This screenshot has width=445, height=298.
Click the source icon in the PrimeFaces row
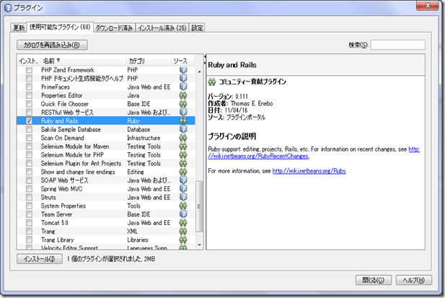pos(183,87)
